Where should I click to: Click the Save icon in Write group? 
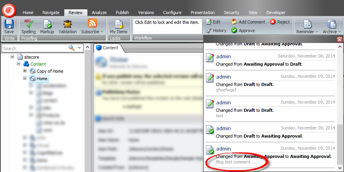pos(9,26)
